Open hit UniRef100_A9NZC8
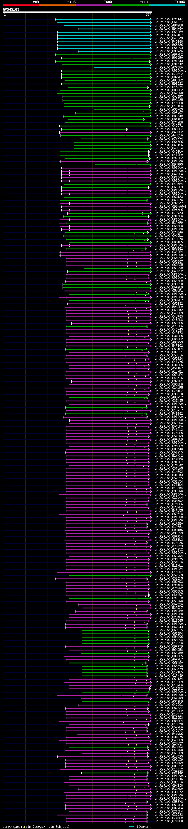The height and width of the screenshot is (829, 188). coord(169,25)
